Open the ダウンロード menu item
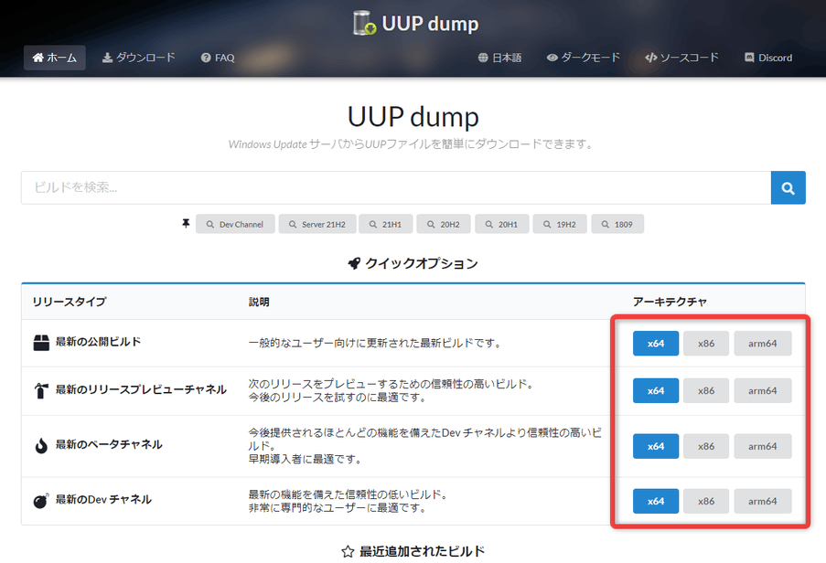 [138, 58]
